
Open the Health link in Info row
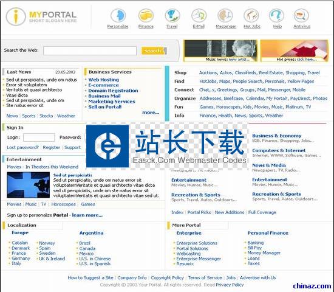(x=225, y=116)
